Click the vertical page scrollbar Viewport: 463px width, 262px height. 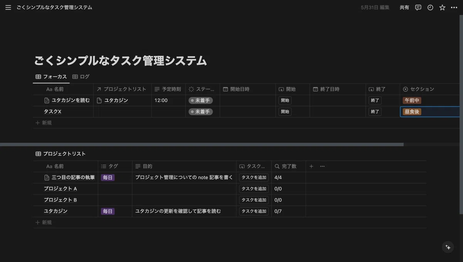coord(461,114)
